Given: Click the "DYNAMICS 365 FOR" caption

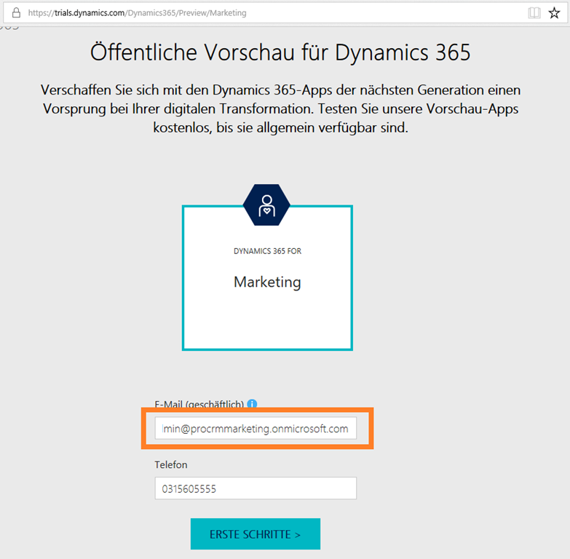Looking at the screenshot, I should click(267, 251).
